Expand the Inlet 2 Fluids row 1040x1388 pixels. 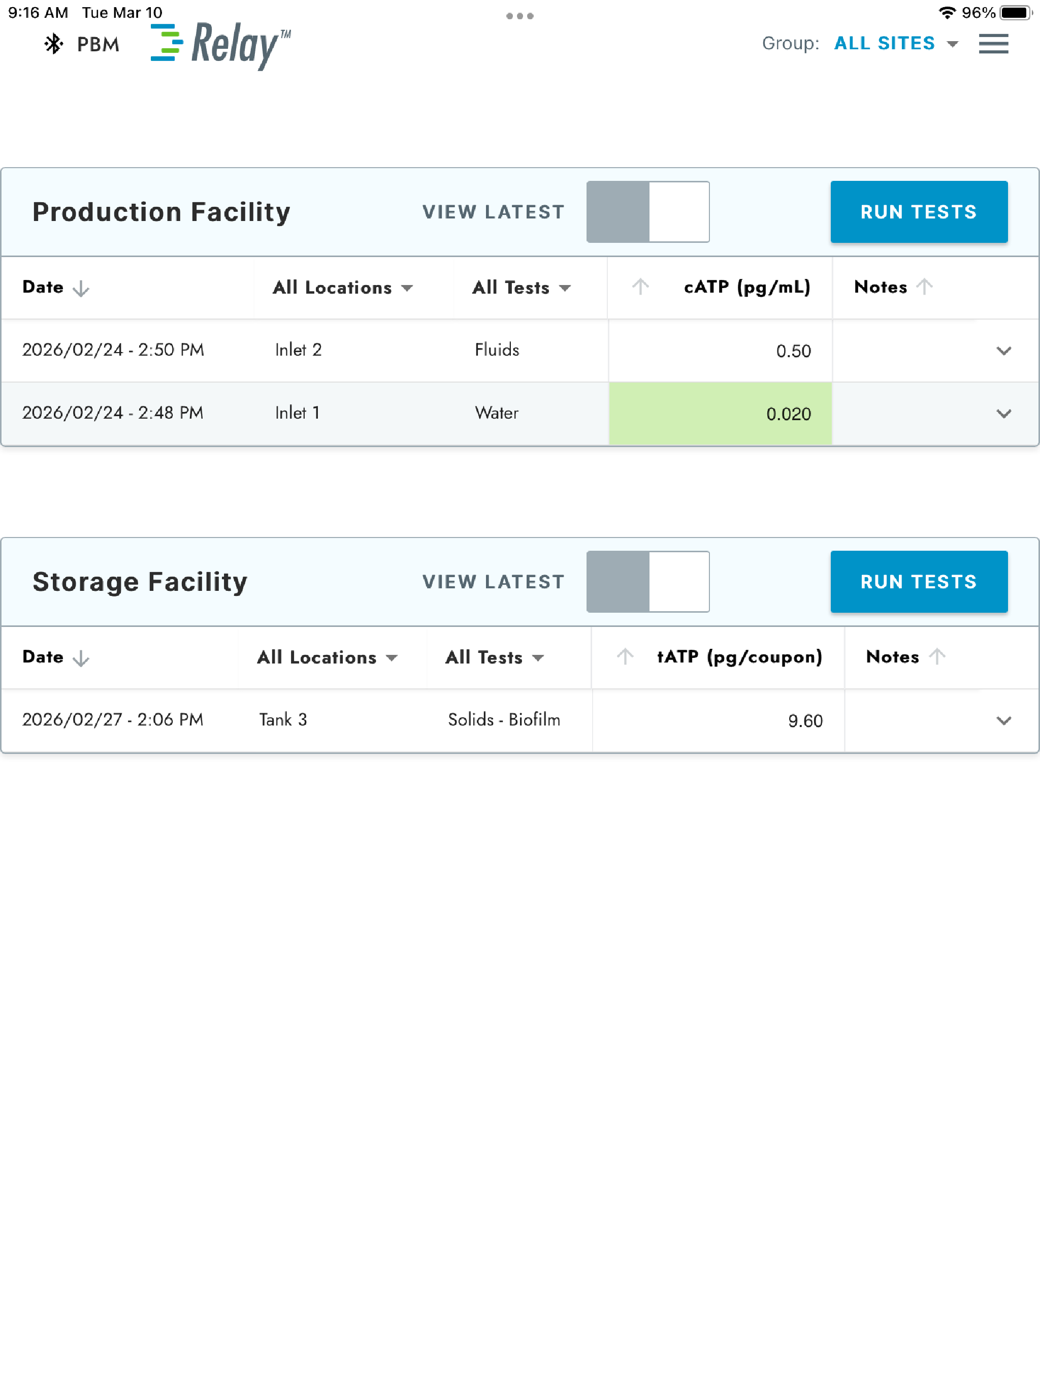[1003, 351]
